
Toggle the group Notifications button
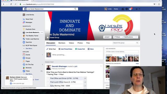[128, 37]
